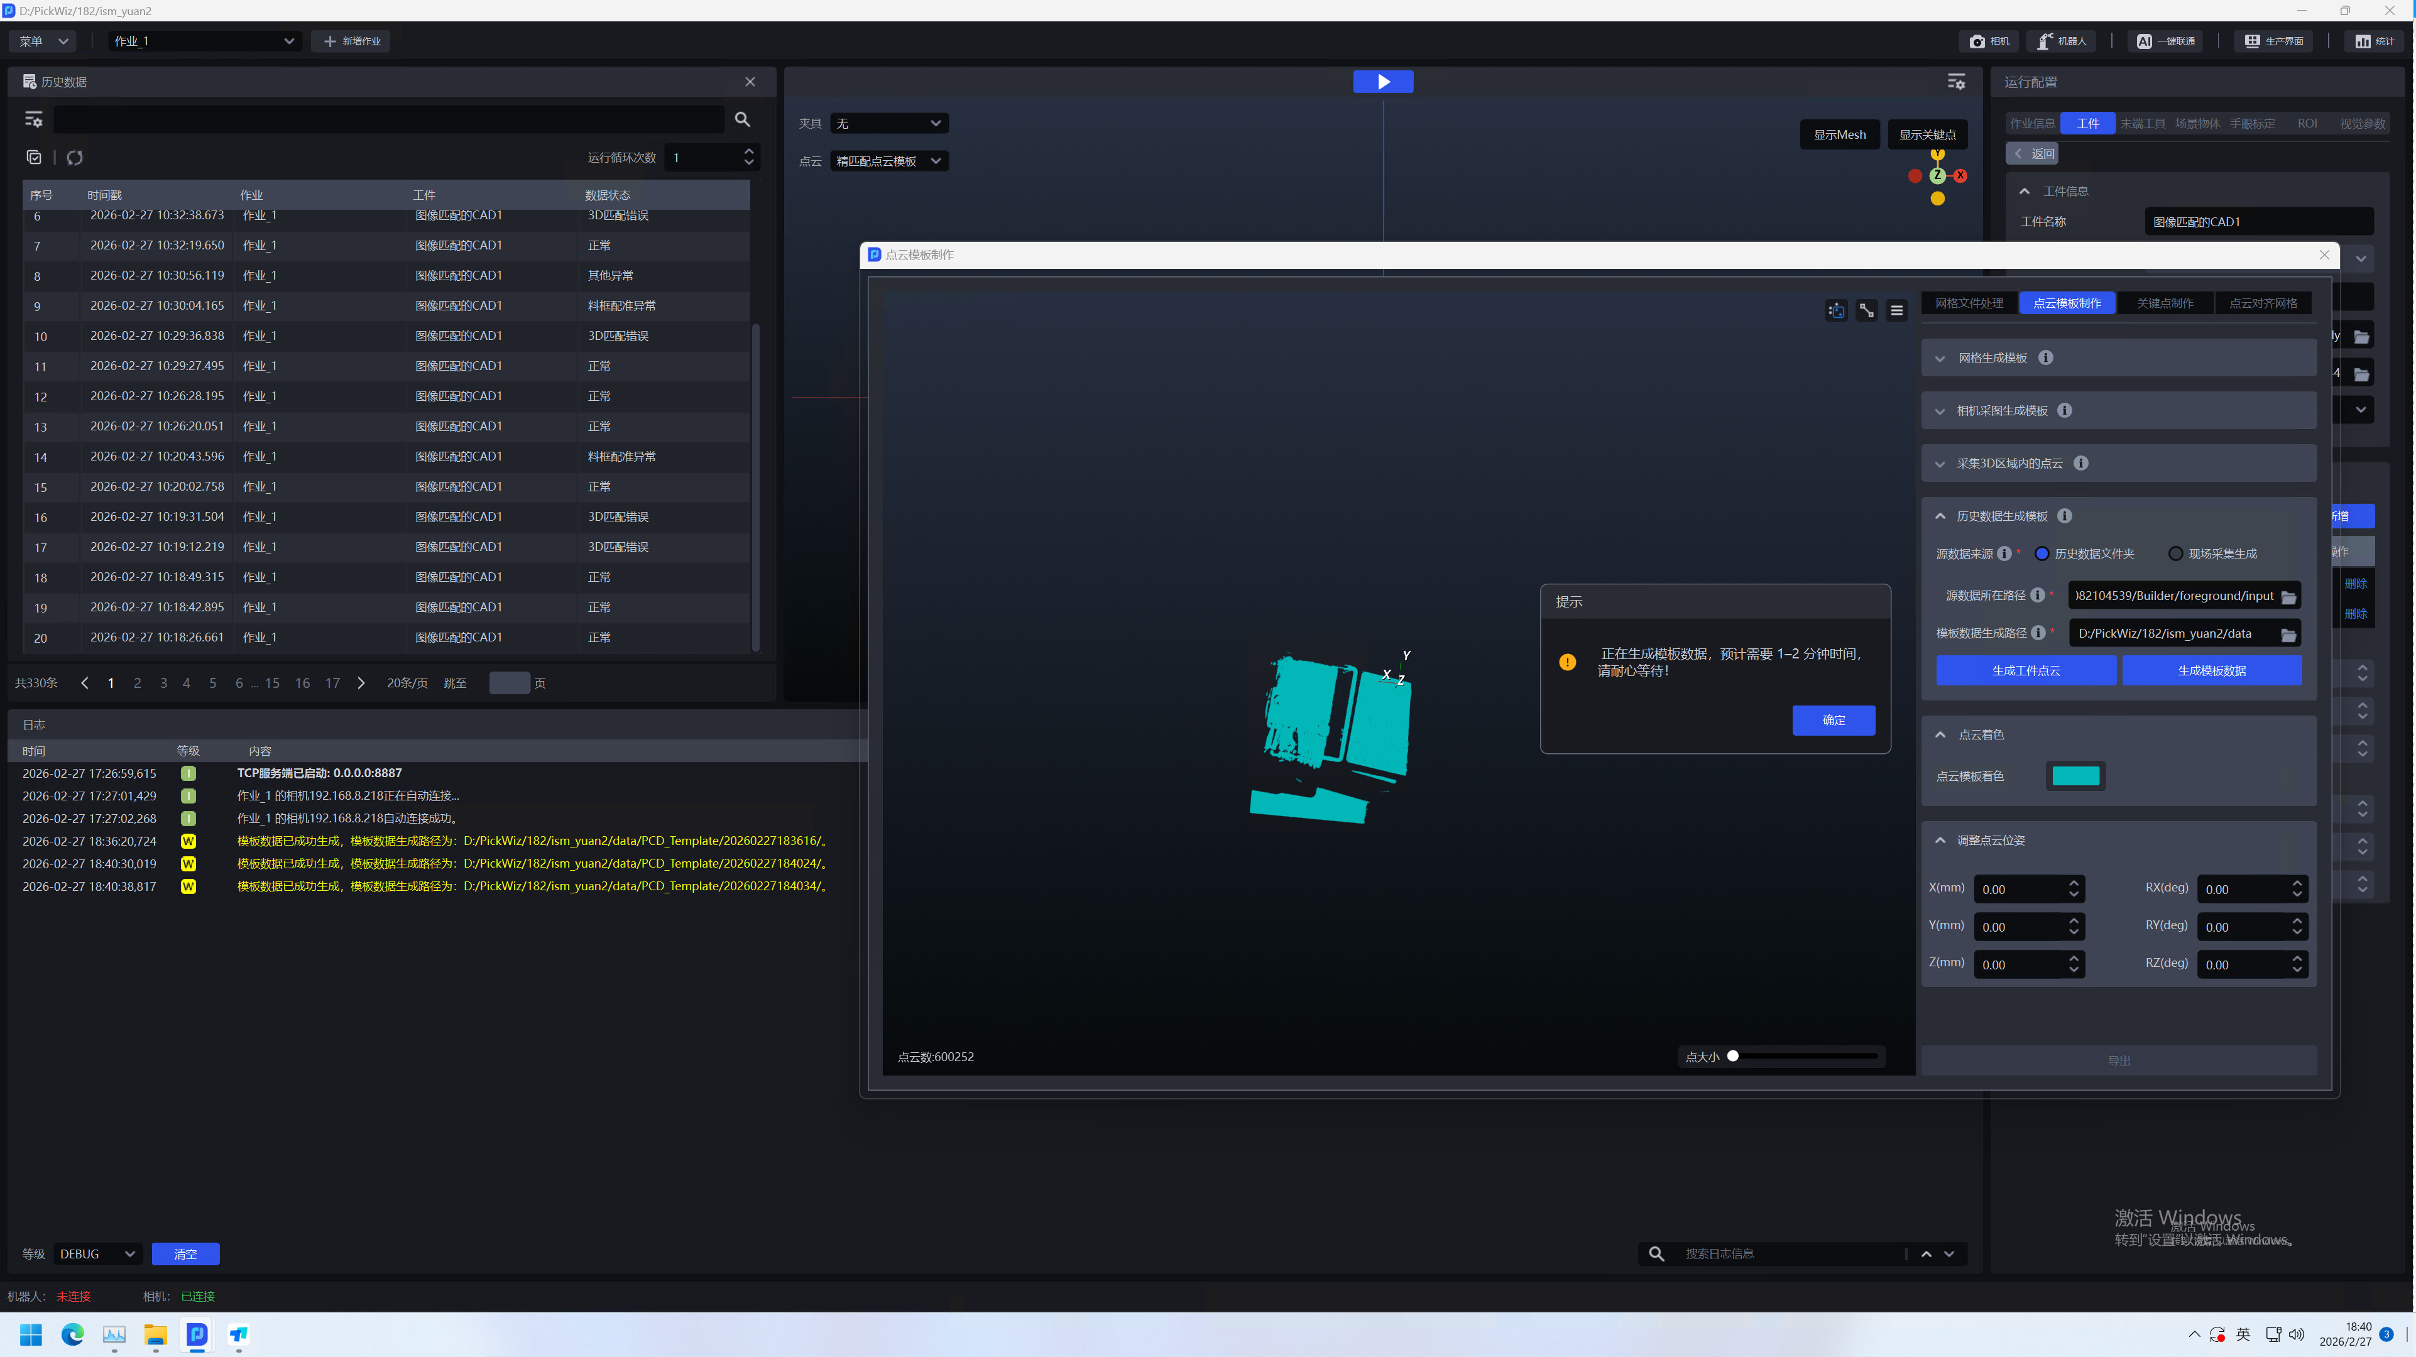This screenshot has height=1357, width=2416.
Task: Switch to the 关键点制作 tab
Action: [x=2165, y=303]
